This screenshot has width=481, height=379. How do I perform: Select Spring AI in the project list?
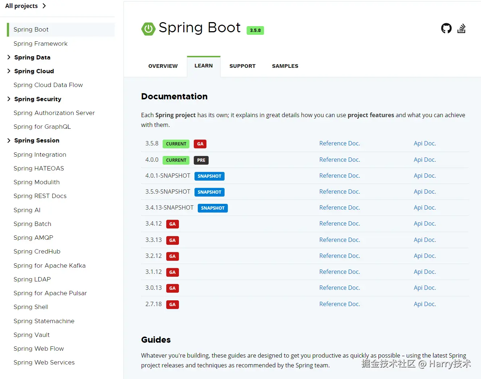click(x=27, y=210)
